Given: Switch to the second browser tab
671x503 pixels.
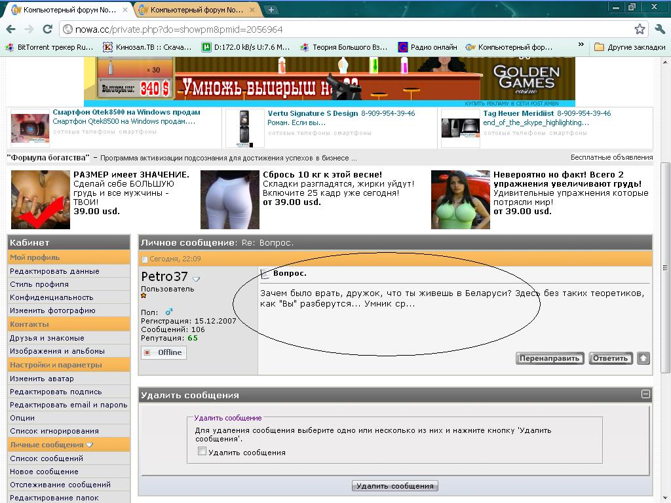Looking at the screenshot, I should (196, 9).
